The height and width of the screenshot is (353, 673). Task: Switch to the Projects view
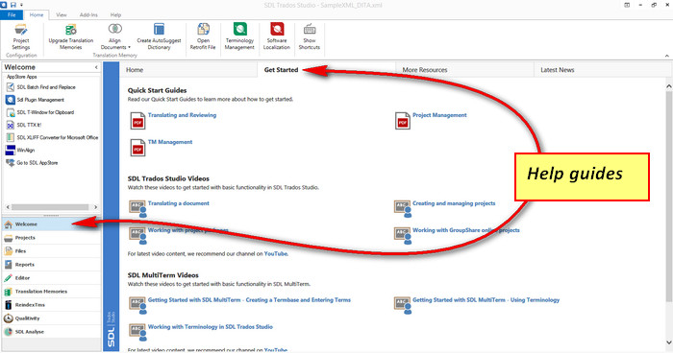pyautogui.click(x=52, y=238)
